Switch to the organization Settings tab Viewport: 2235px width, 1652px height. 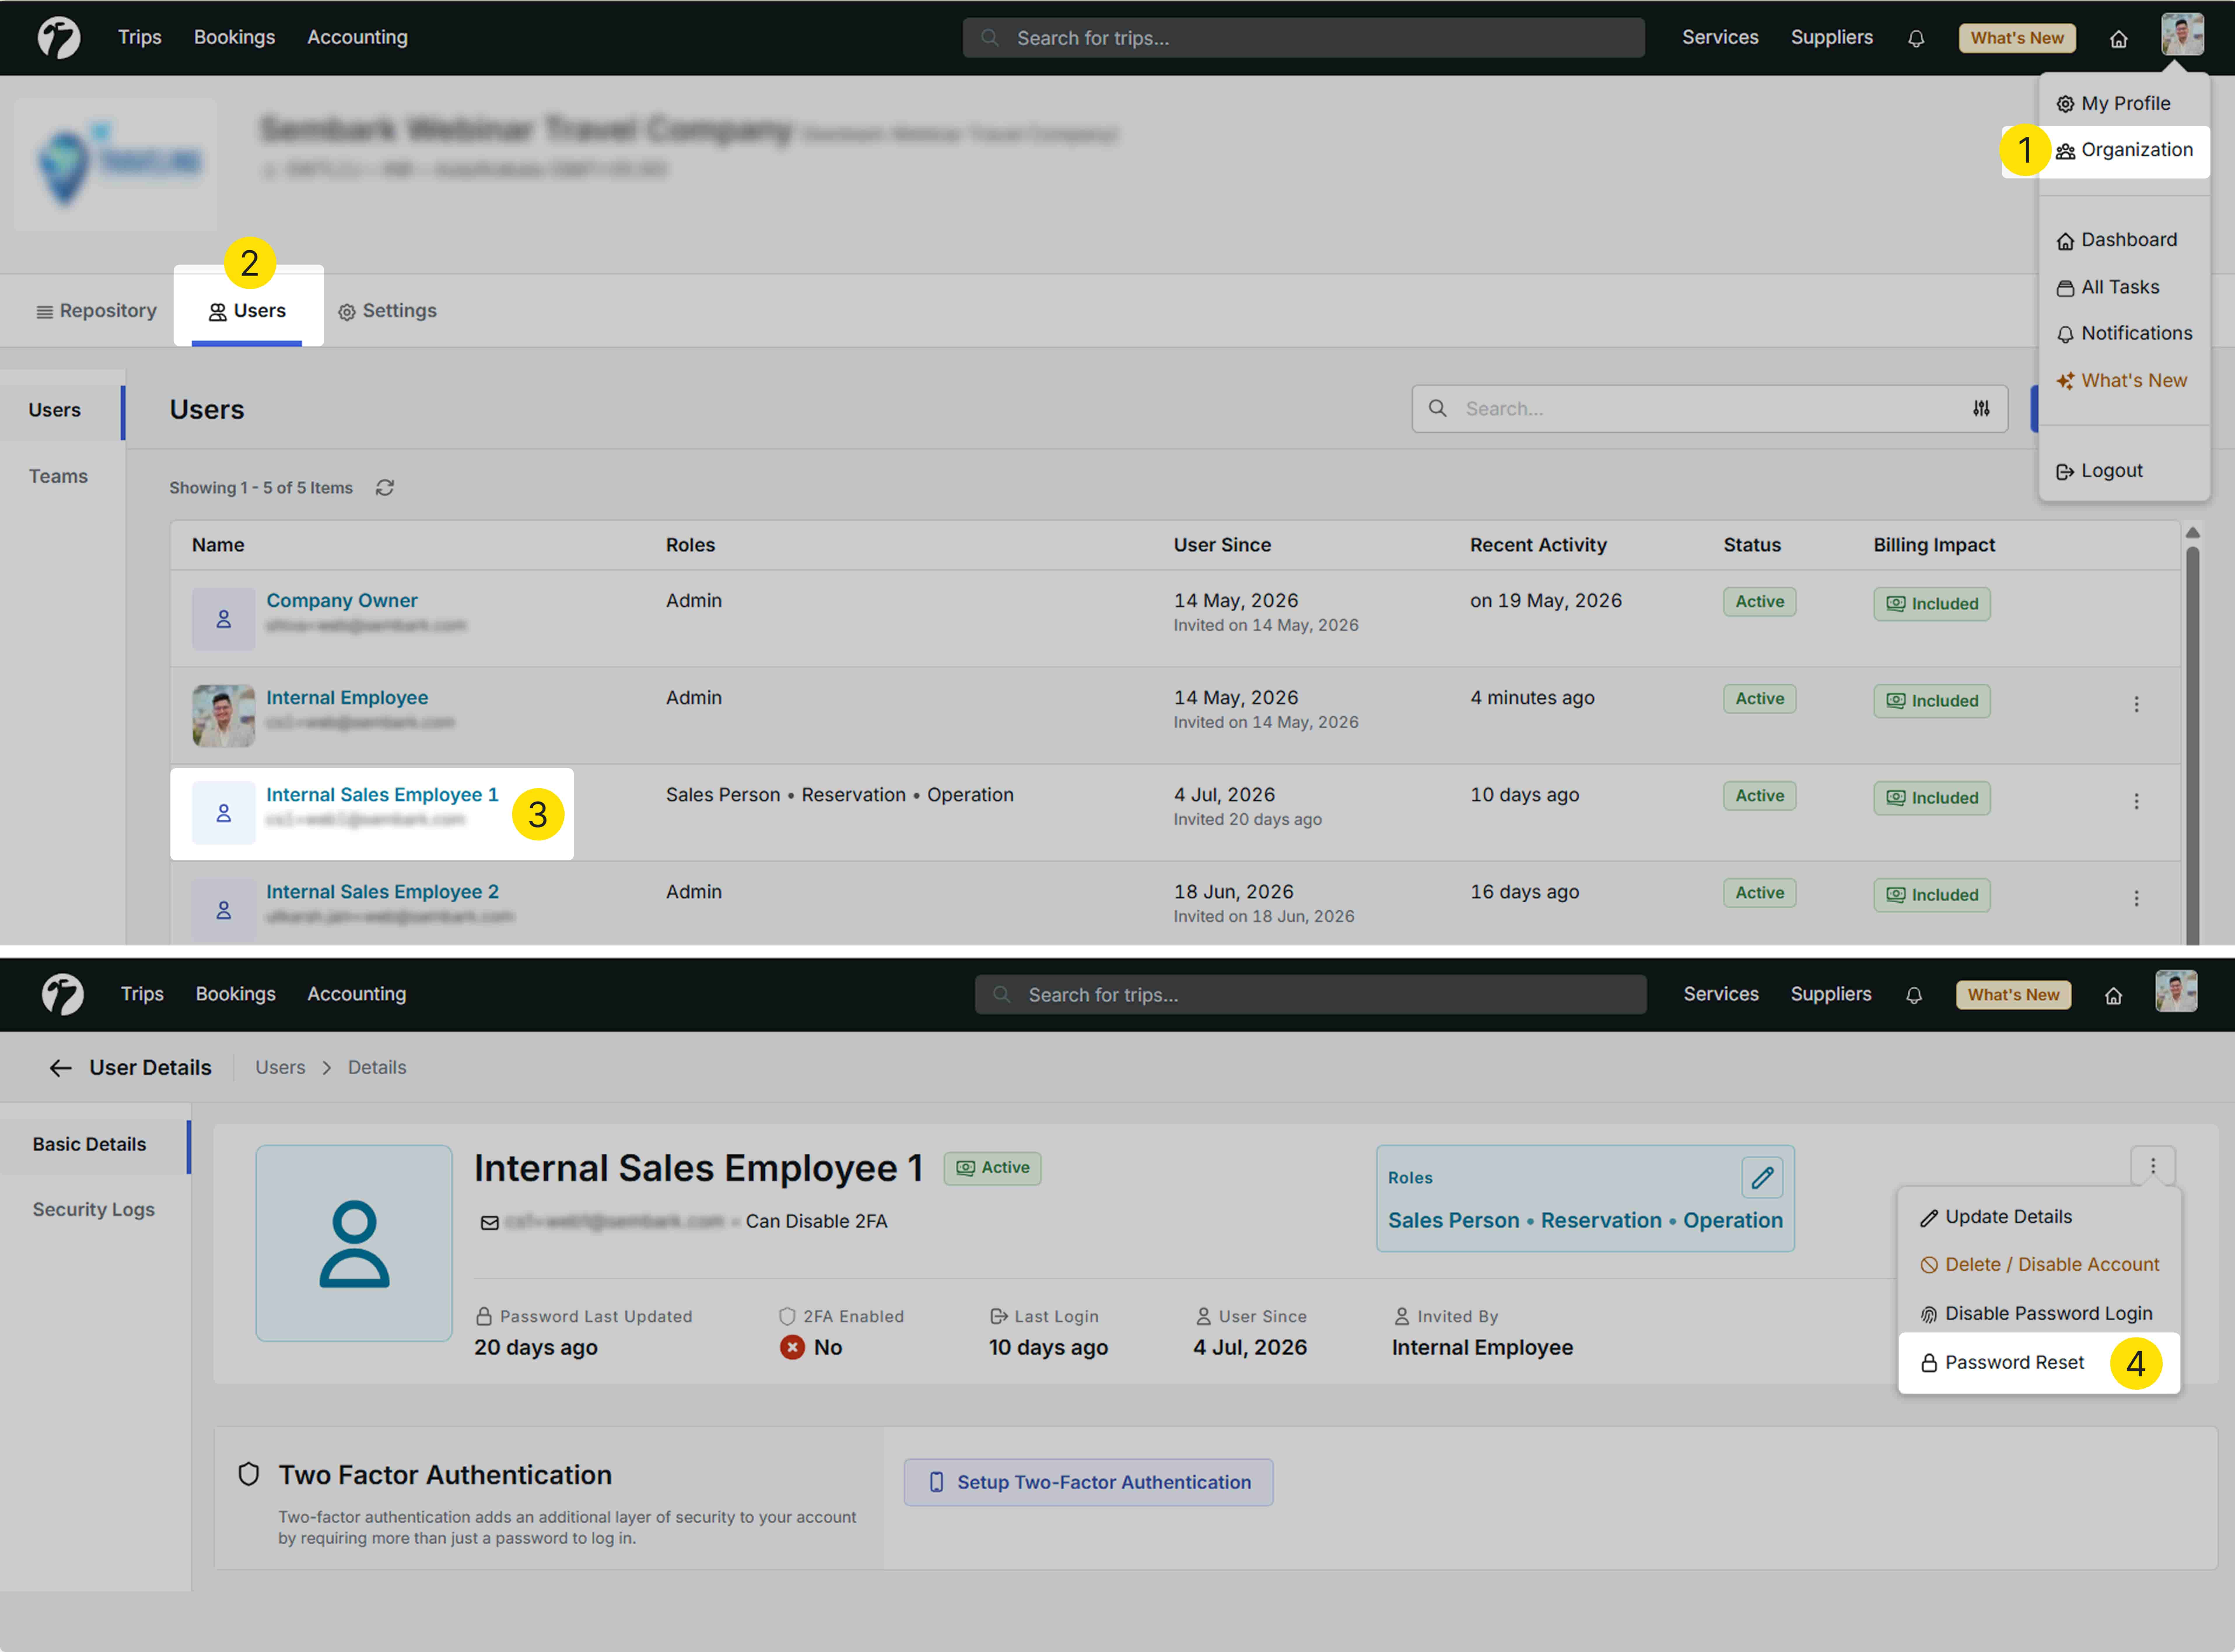click(387, 311)
